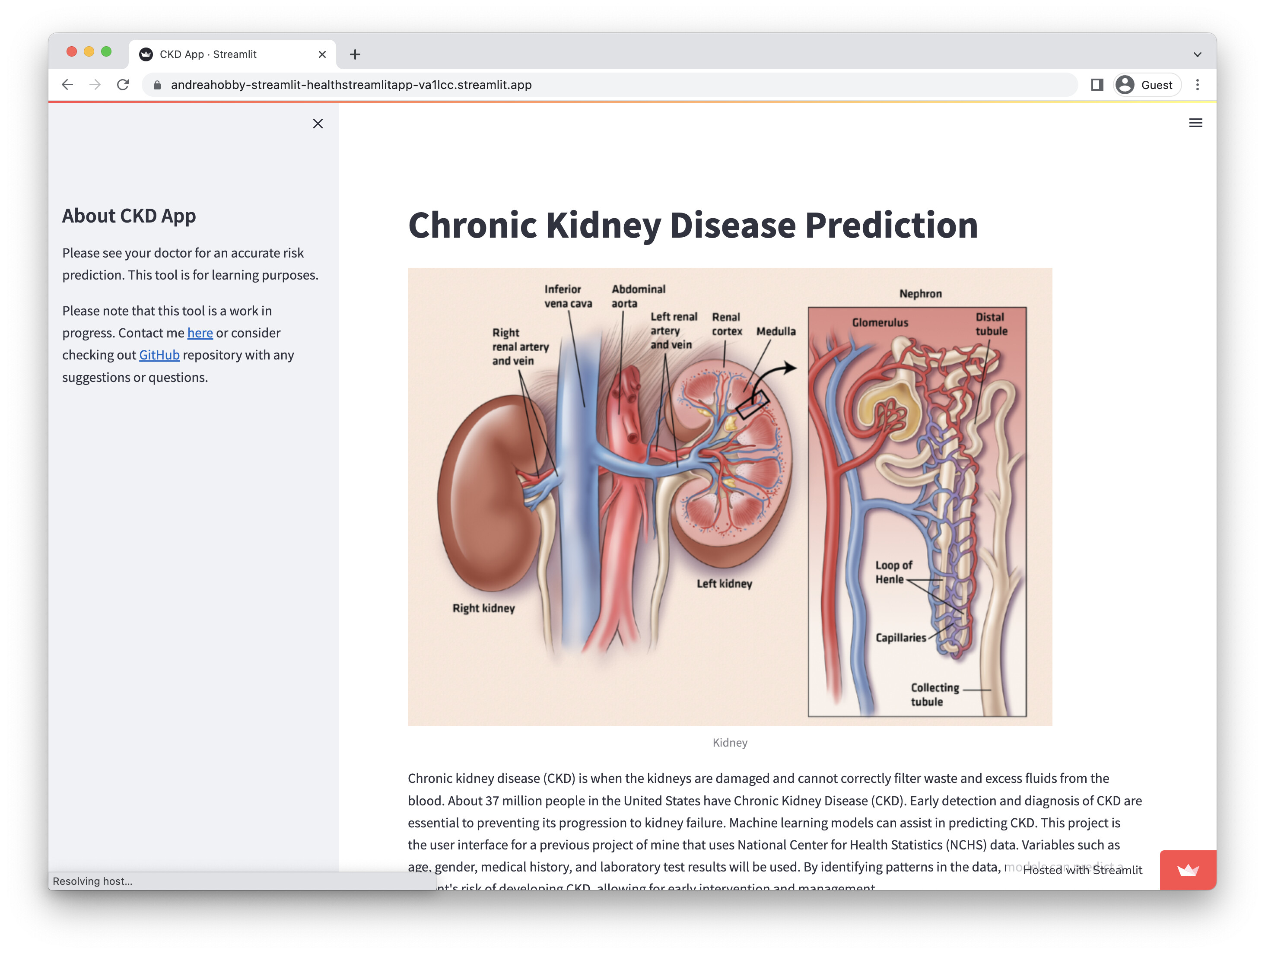
Task: Click the Hosted with Streamlit label
Action: coord(1082,870)
